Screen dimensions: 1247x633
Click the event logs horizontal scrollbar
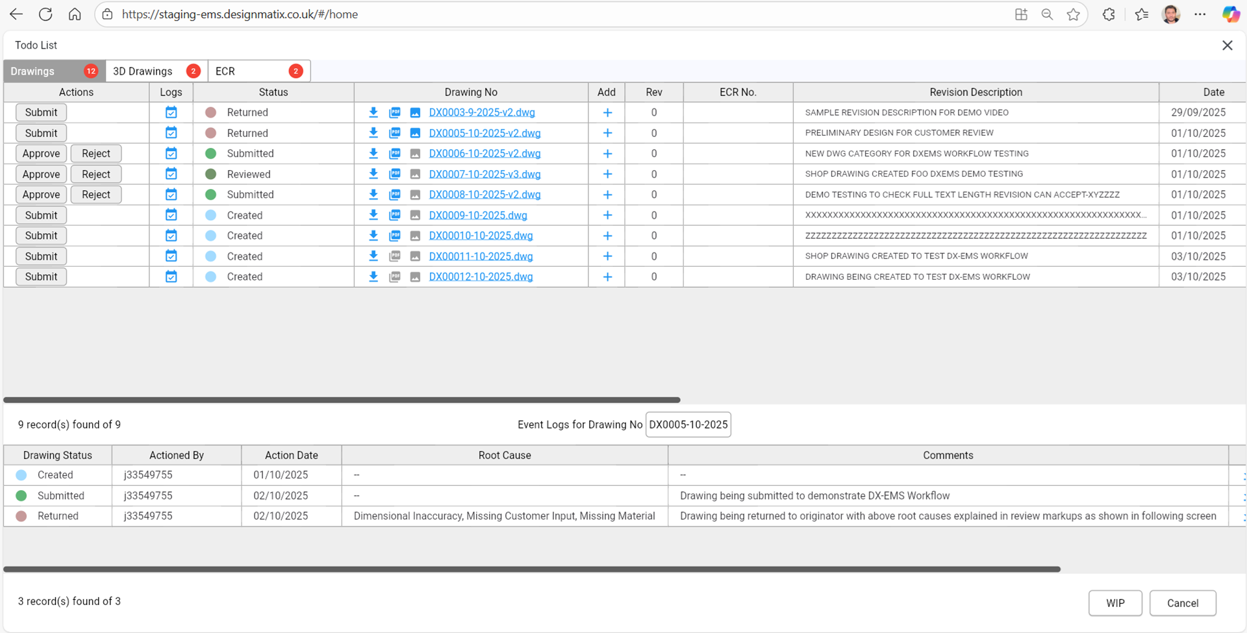[x=531, y=569]
